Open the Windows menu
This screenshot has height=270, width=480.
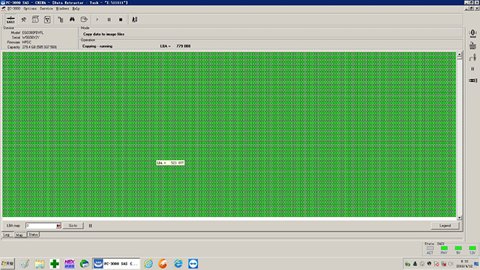coord(63,9)
